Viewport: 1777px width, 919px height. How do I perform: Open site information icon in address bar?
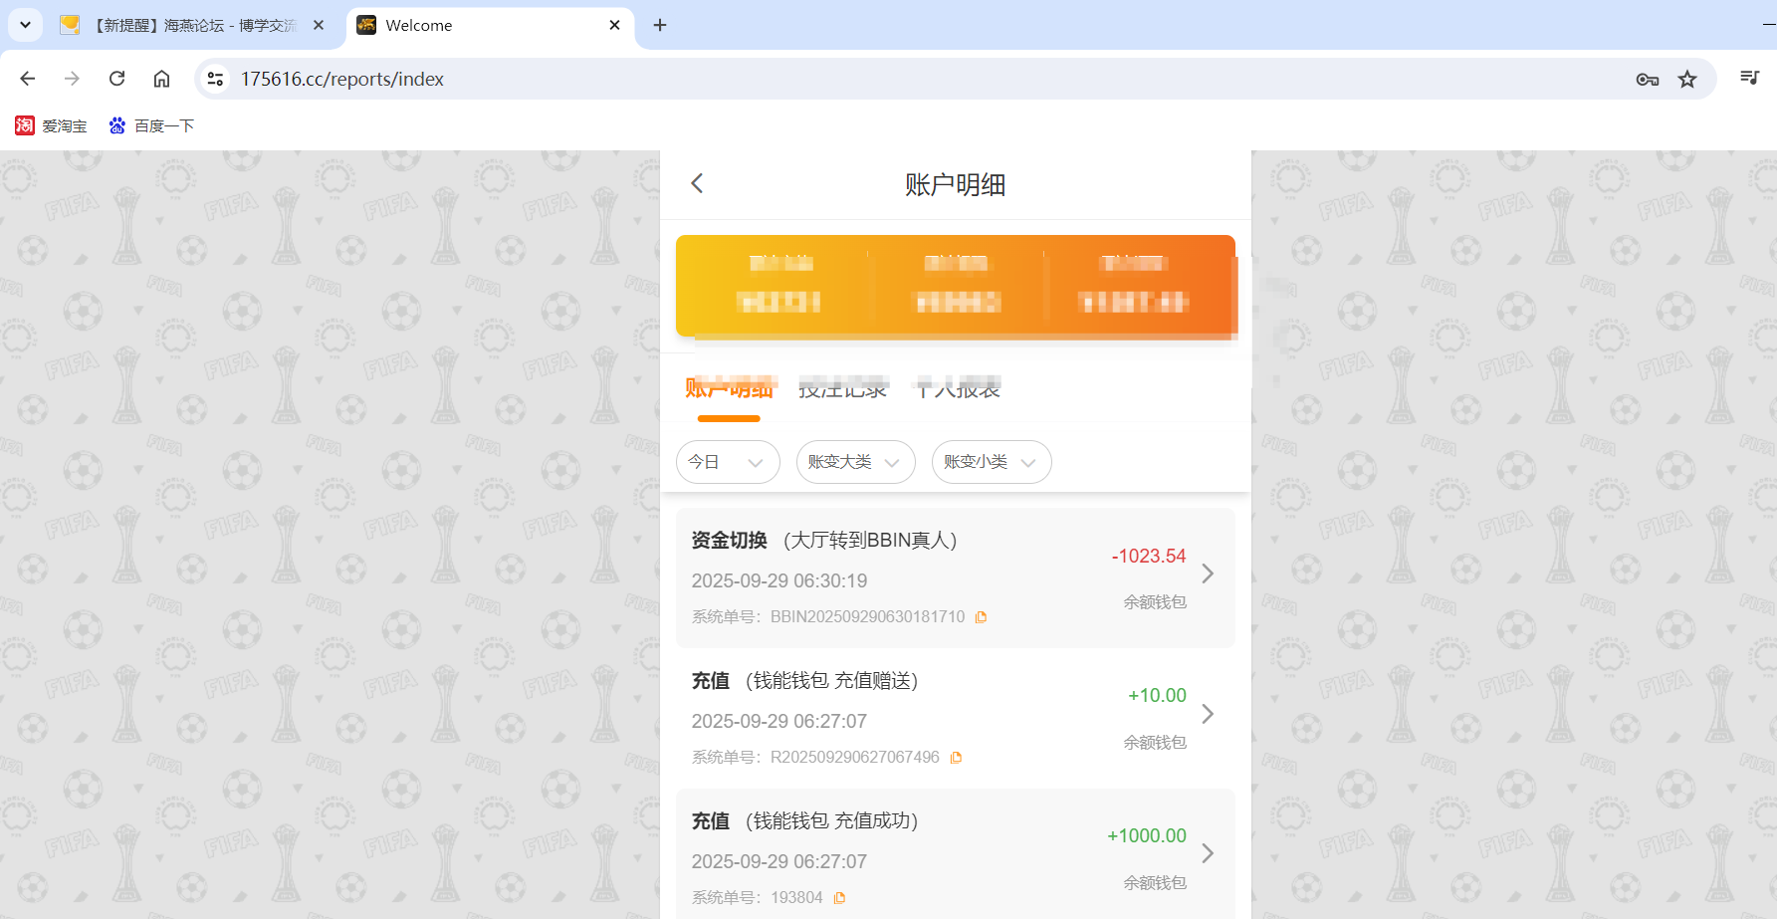click(x=215, y=78)
